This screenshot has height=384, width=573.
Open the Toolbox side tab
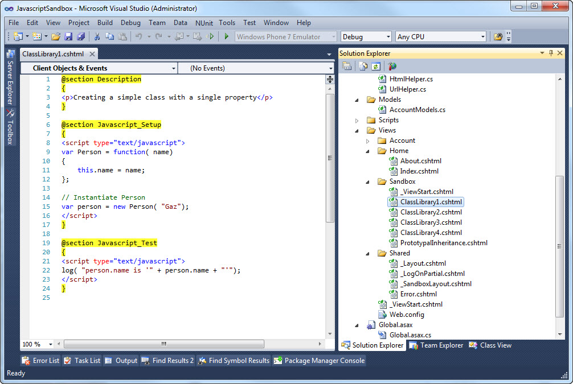click(10, 127)
